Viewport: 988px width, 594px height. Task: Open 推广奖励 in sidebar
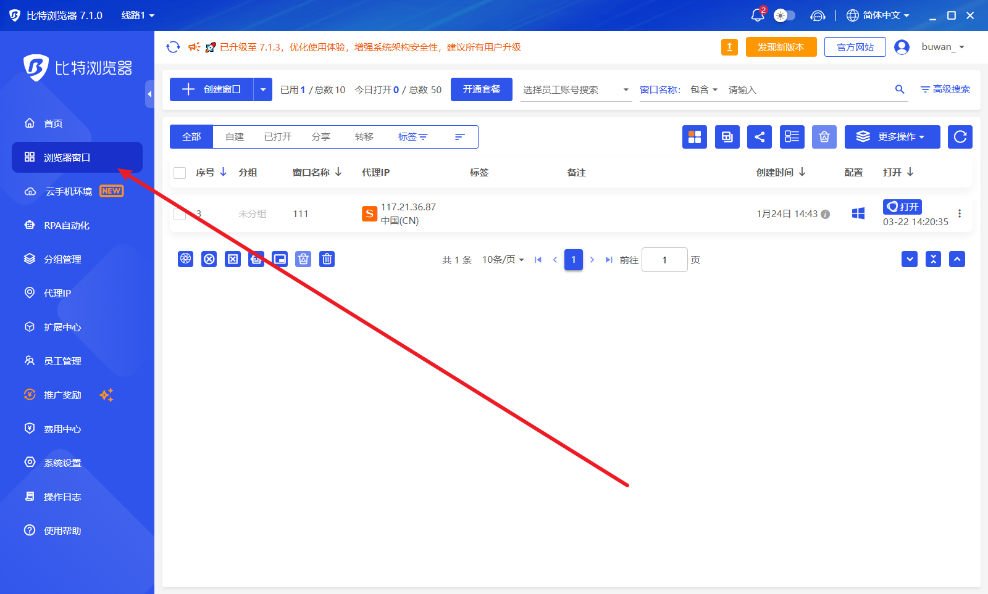click(x=77, y=395)
